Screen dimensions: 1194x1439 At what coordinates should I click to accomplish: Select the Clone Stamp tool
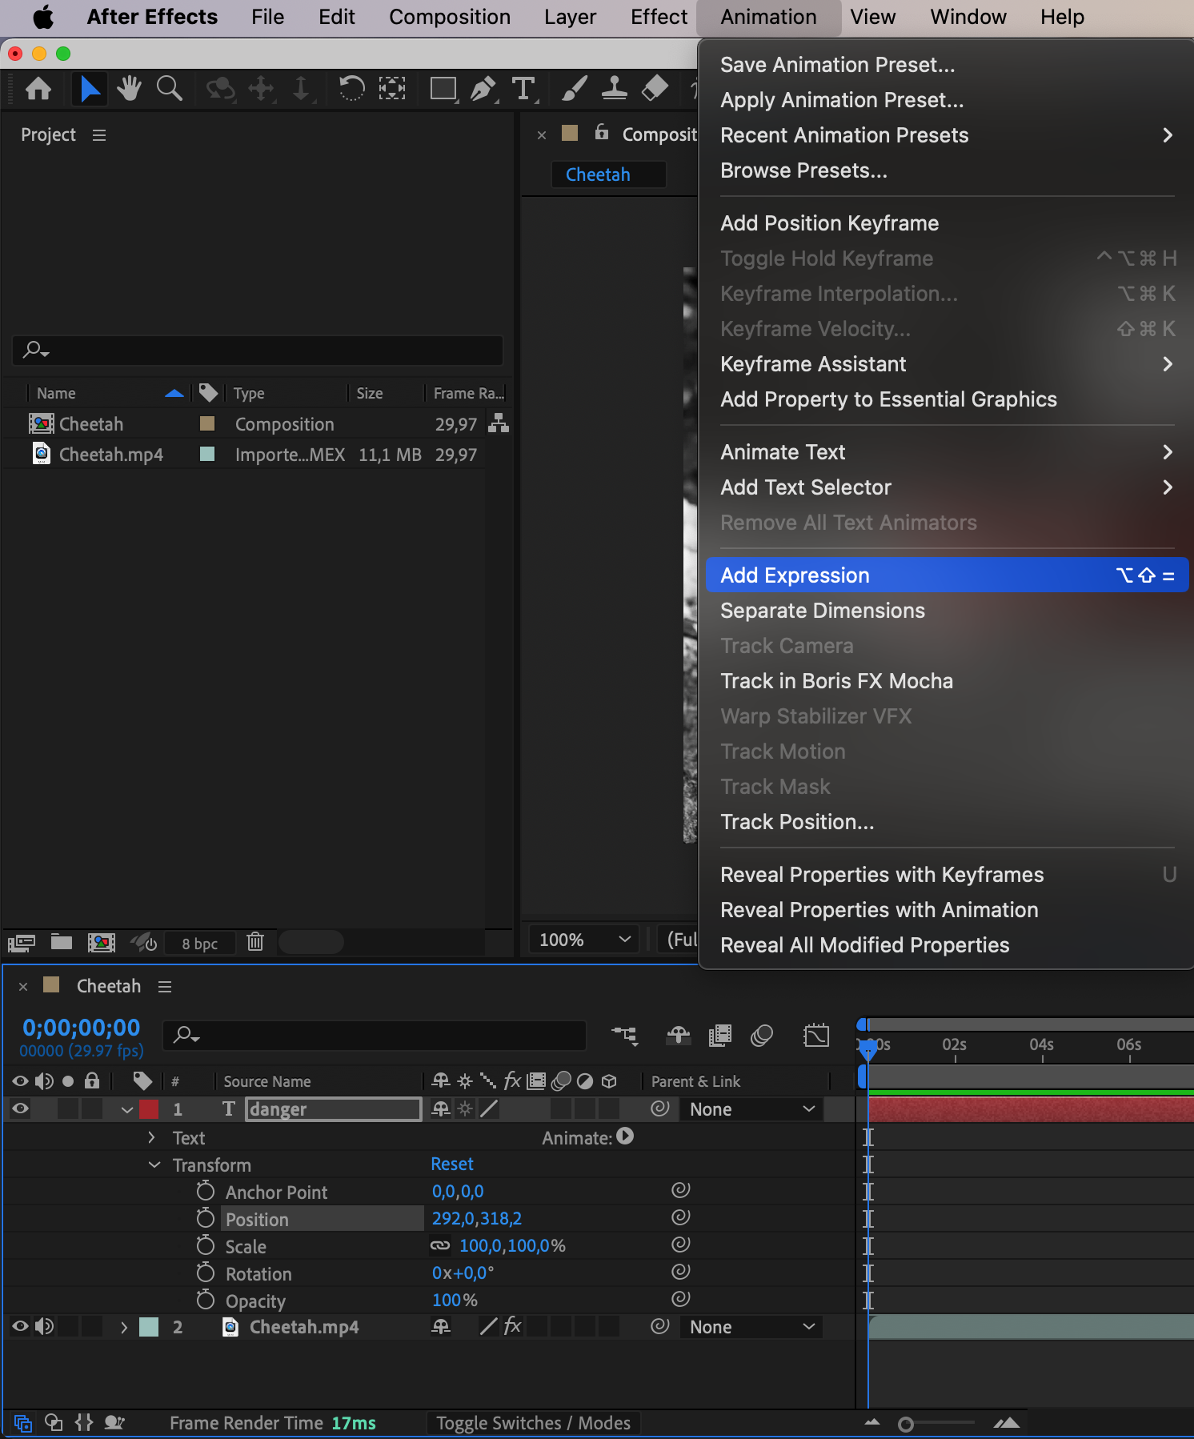[614, 89]
